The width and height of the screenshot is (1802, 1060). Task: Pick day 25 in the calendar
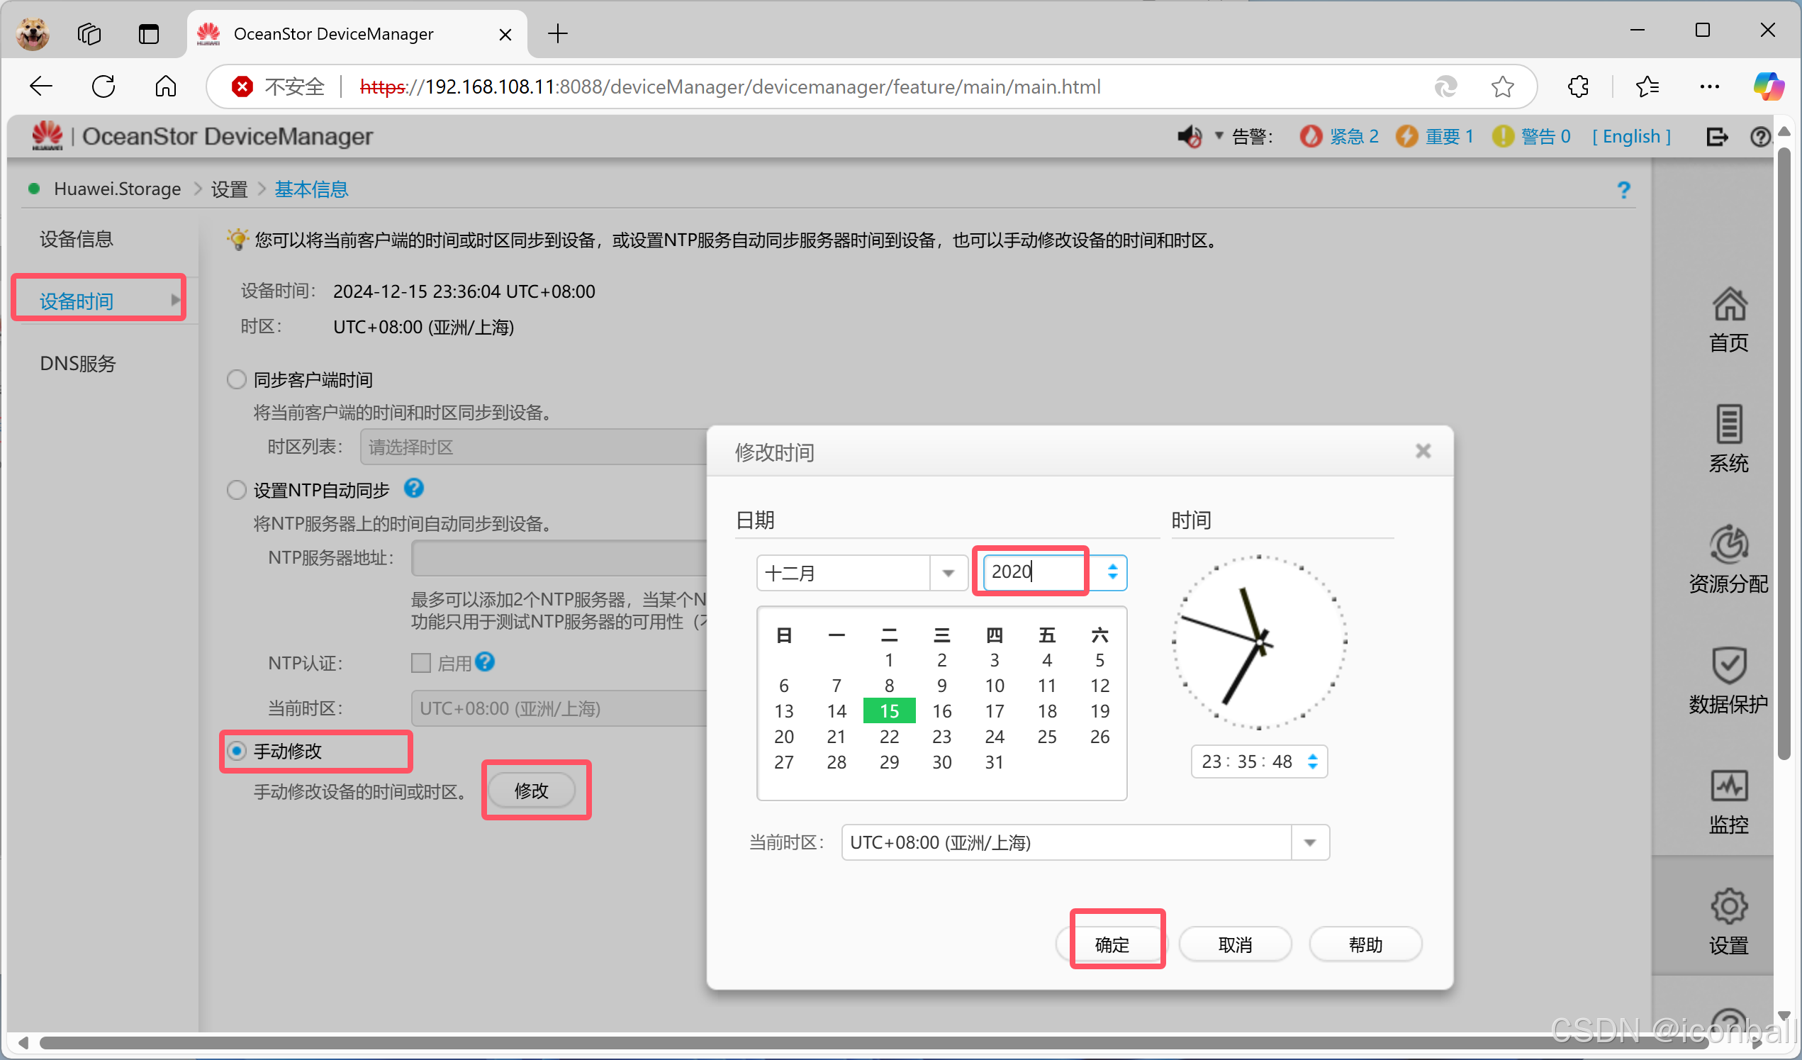pyautogui.click(x=1046, y=737)
